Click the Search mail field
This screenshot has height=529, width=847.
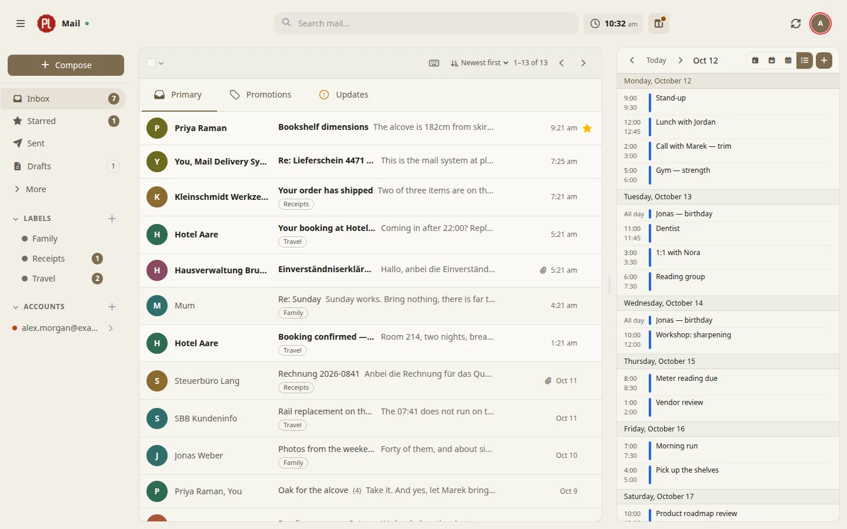426,24
